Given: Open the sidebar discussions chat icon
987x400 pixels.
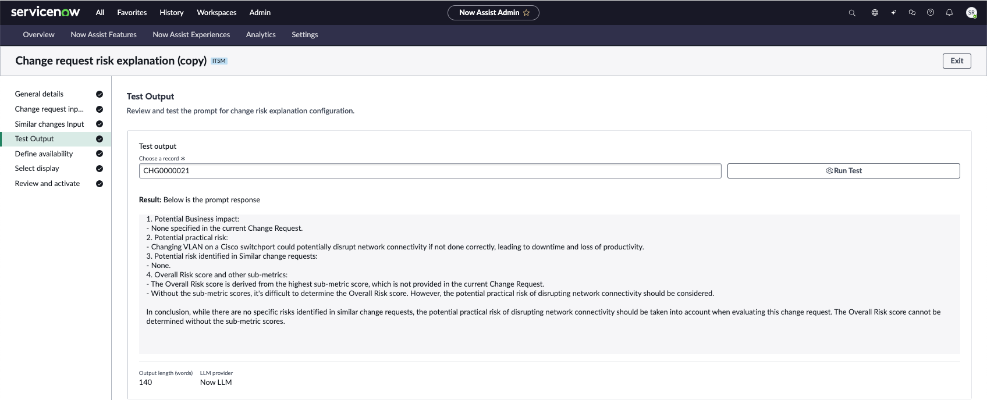Looking at the screenshot, I should tap(912, 13).
